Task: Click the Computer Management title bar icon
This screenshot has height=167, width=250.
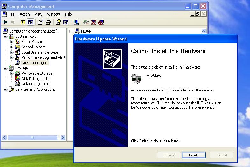Action: click(4, 6)
